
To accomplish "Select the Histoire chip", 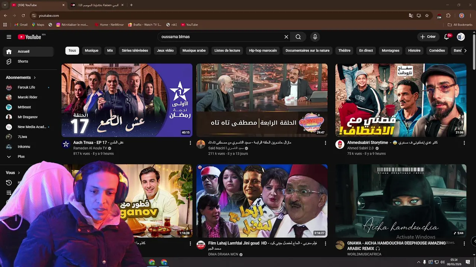I will [414, 50].
